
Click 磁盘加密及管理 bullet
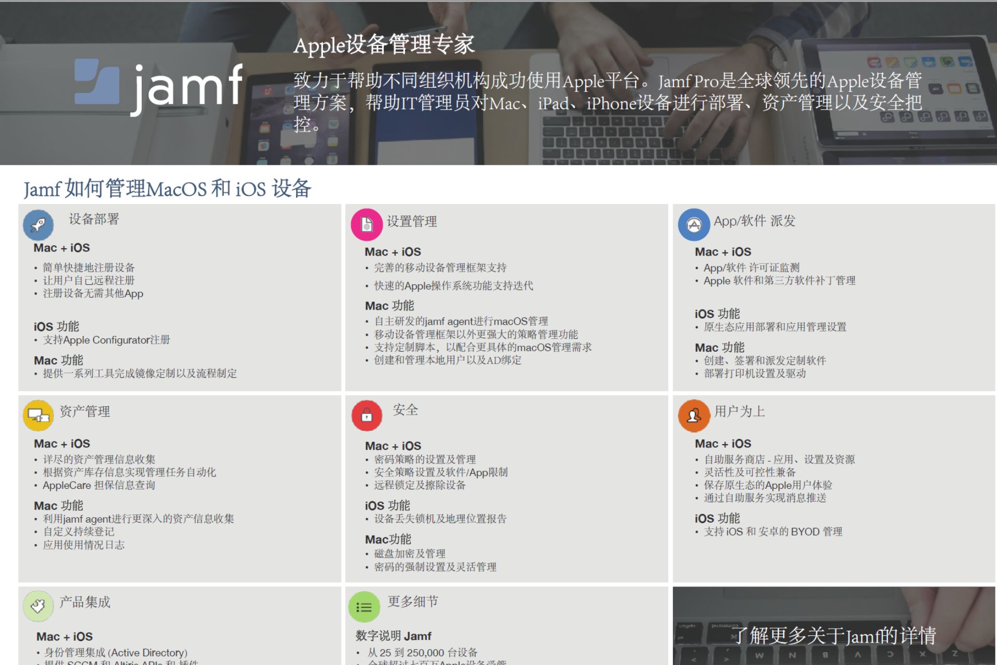click(410, 554)
